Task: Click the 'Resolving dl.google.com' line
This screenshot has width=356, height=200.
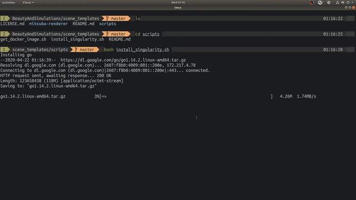Action: tap(98, 65)
